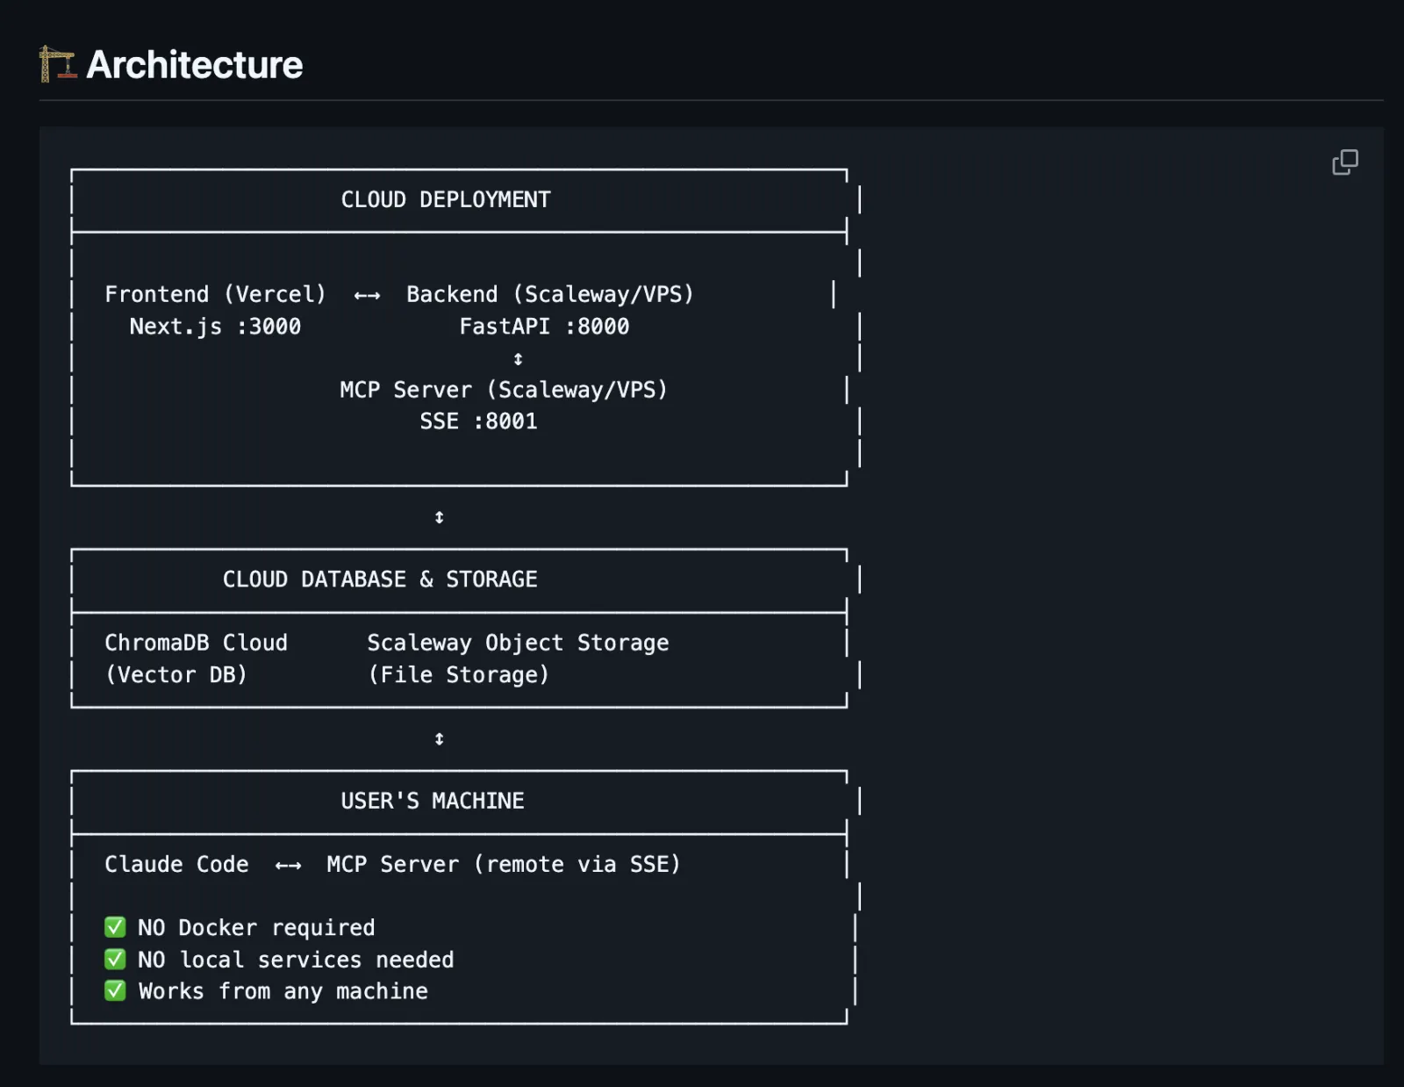Viewport: 1404px width, 1087px height.
Task: Click 'NO Docker required' text
Action: pos(256,927)
